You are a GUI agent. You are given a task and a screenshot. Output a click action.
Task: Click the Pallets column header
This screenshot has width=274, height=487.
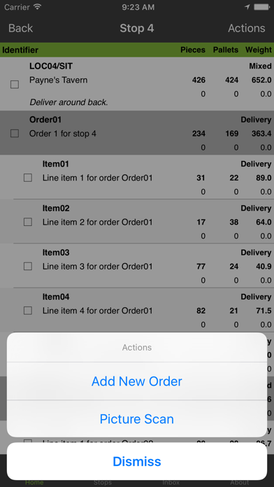coord(226,50)
